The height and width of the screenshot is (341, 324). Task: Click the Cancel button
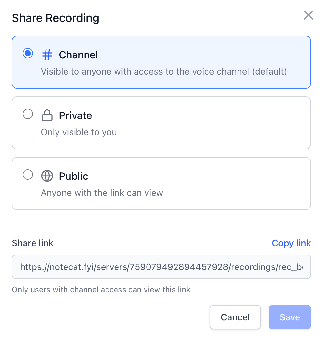[x=235, y=317]
